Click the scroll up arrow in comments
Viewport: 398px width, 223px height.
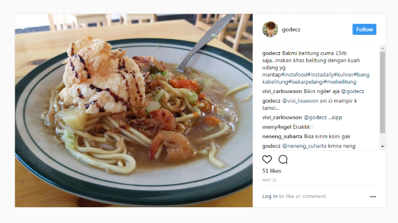pyautogui.click(x=382, y=48)
